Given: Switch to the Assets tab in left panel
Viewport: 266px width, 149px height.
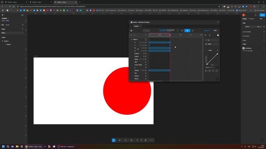Looking at the screenshot, I should (7, 25).
